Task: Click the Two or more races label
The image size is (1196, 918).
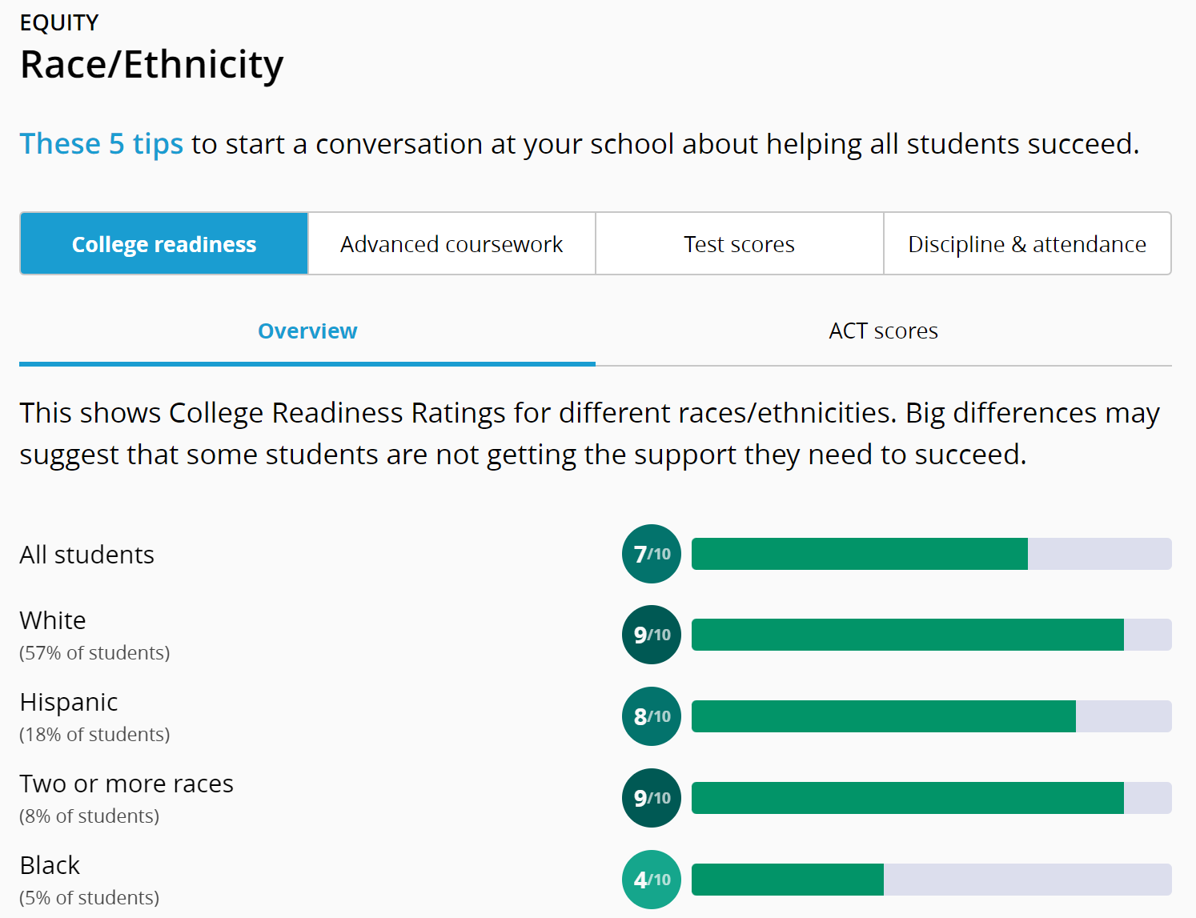Action: tap(126, 784)
